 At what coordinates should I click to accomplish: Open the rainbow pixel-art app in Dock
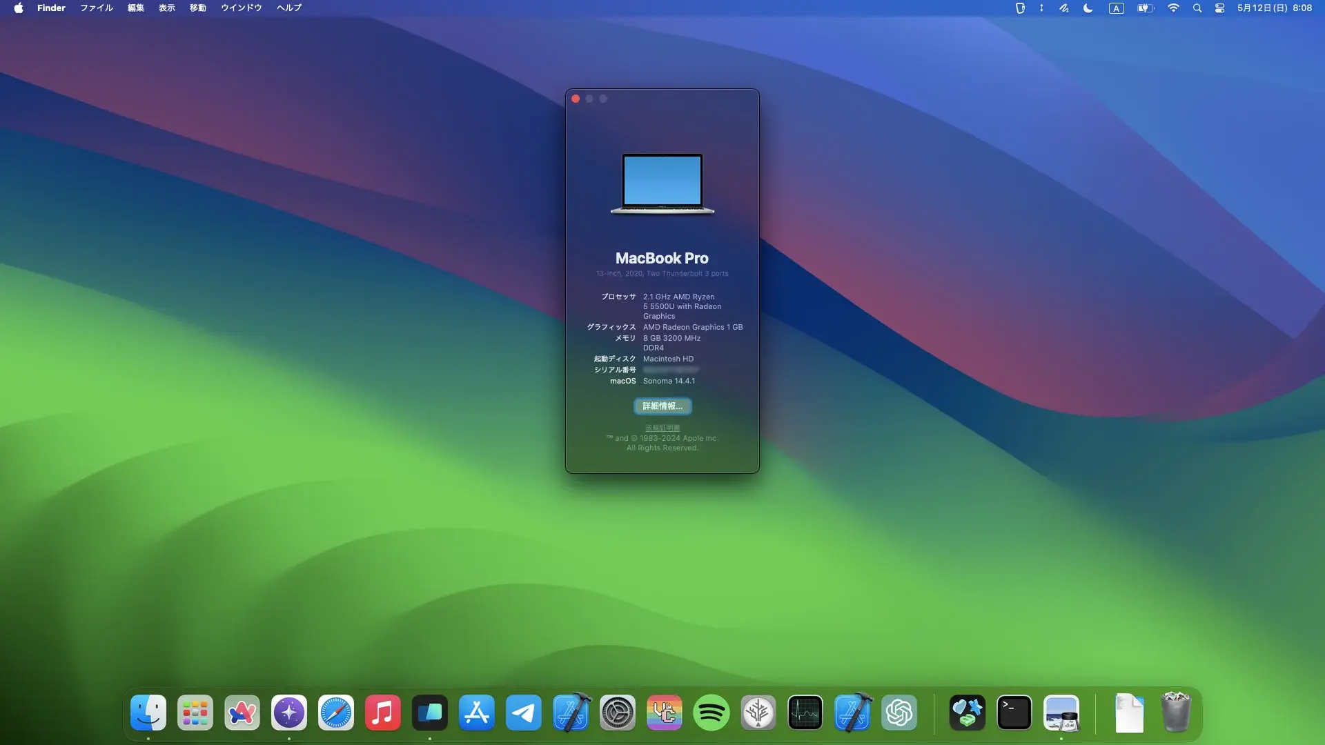(x=665, y=713)
